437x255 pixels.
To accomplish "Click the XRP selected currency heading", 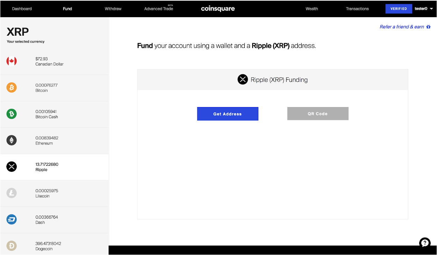I will pyautogui.click(x=18, y=32).
